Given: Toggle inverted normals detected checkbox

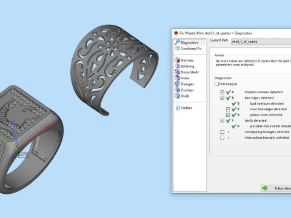Looking at the screenshot, I should coord(222,92).
